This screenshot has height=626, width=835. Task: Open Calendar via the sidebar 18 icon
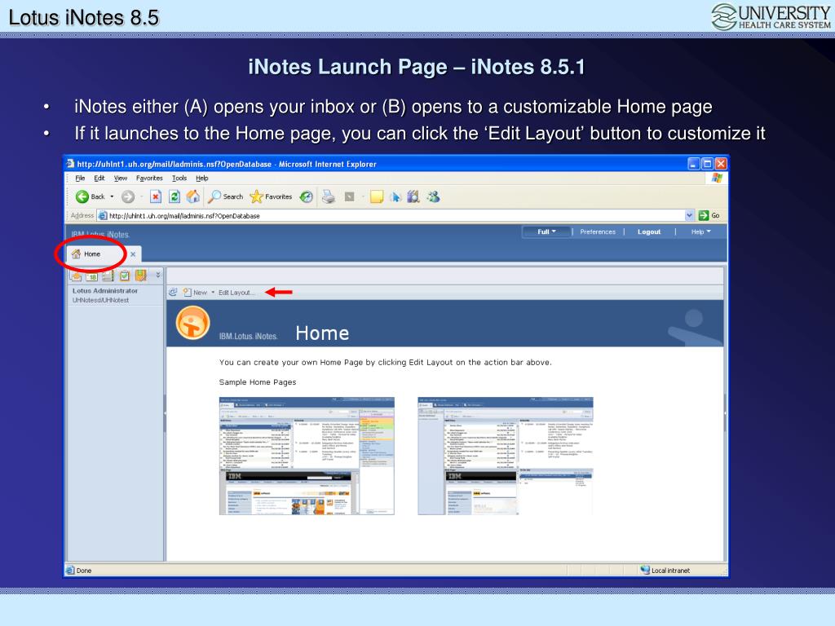tap(92, 276)
